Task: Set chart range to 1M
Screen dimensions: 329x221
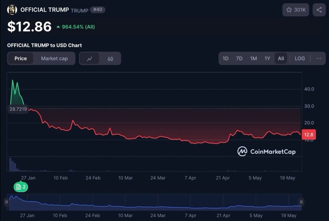Action: [253, 58]
